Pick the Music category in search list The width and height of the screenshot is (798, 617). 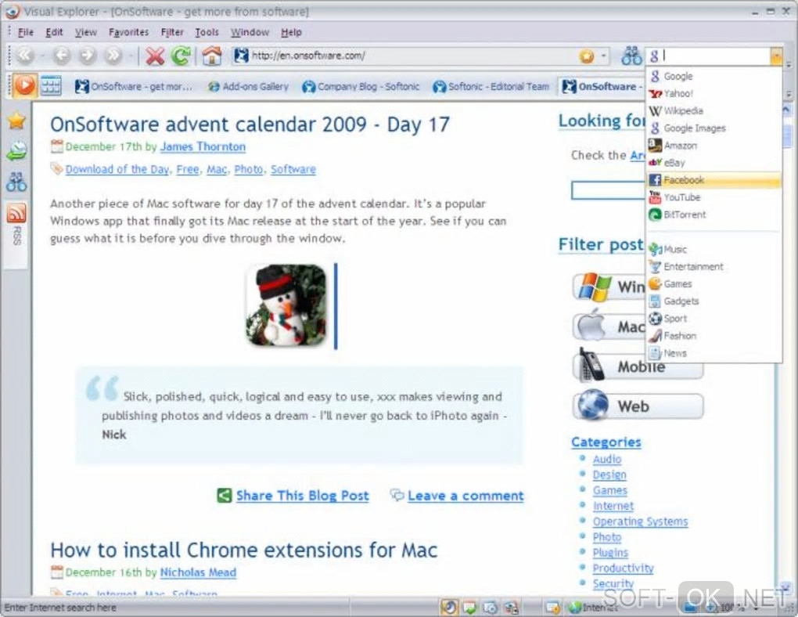pos(714,249)
